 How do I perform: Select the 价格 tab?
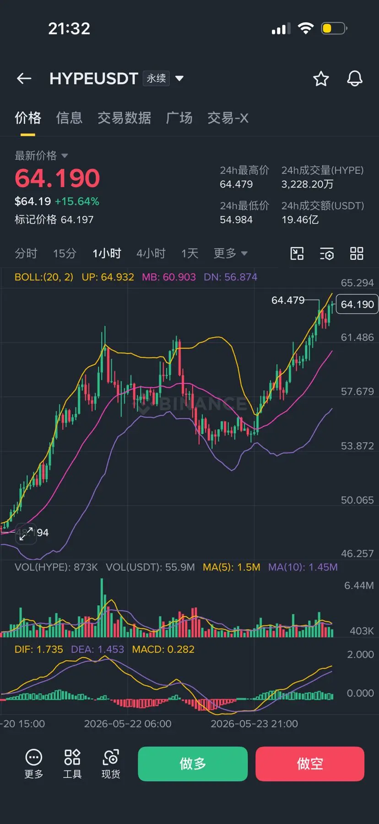[x=28, y=118]
